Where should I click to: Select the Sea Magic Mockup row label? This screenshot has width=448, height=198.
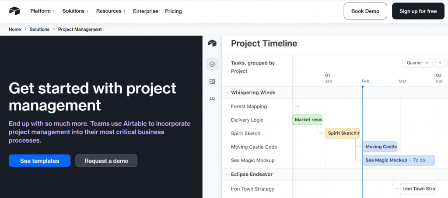252,160
